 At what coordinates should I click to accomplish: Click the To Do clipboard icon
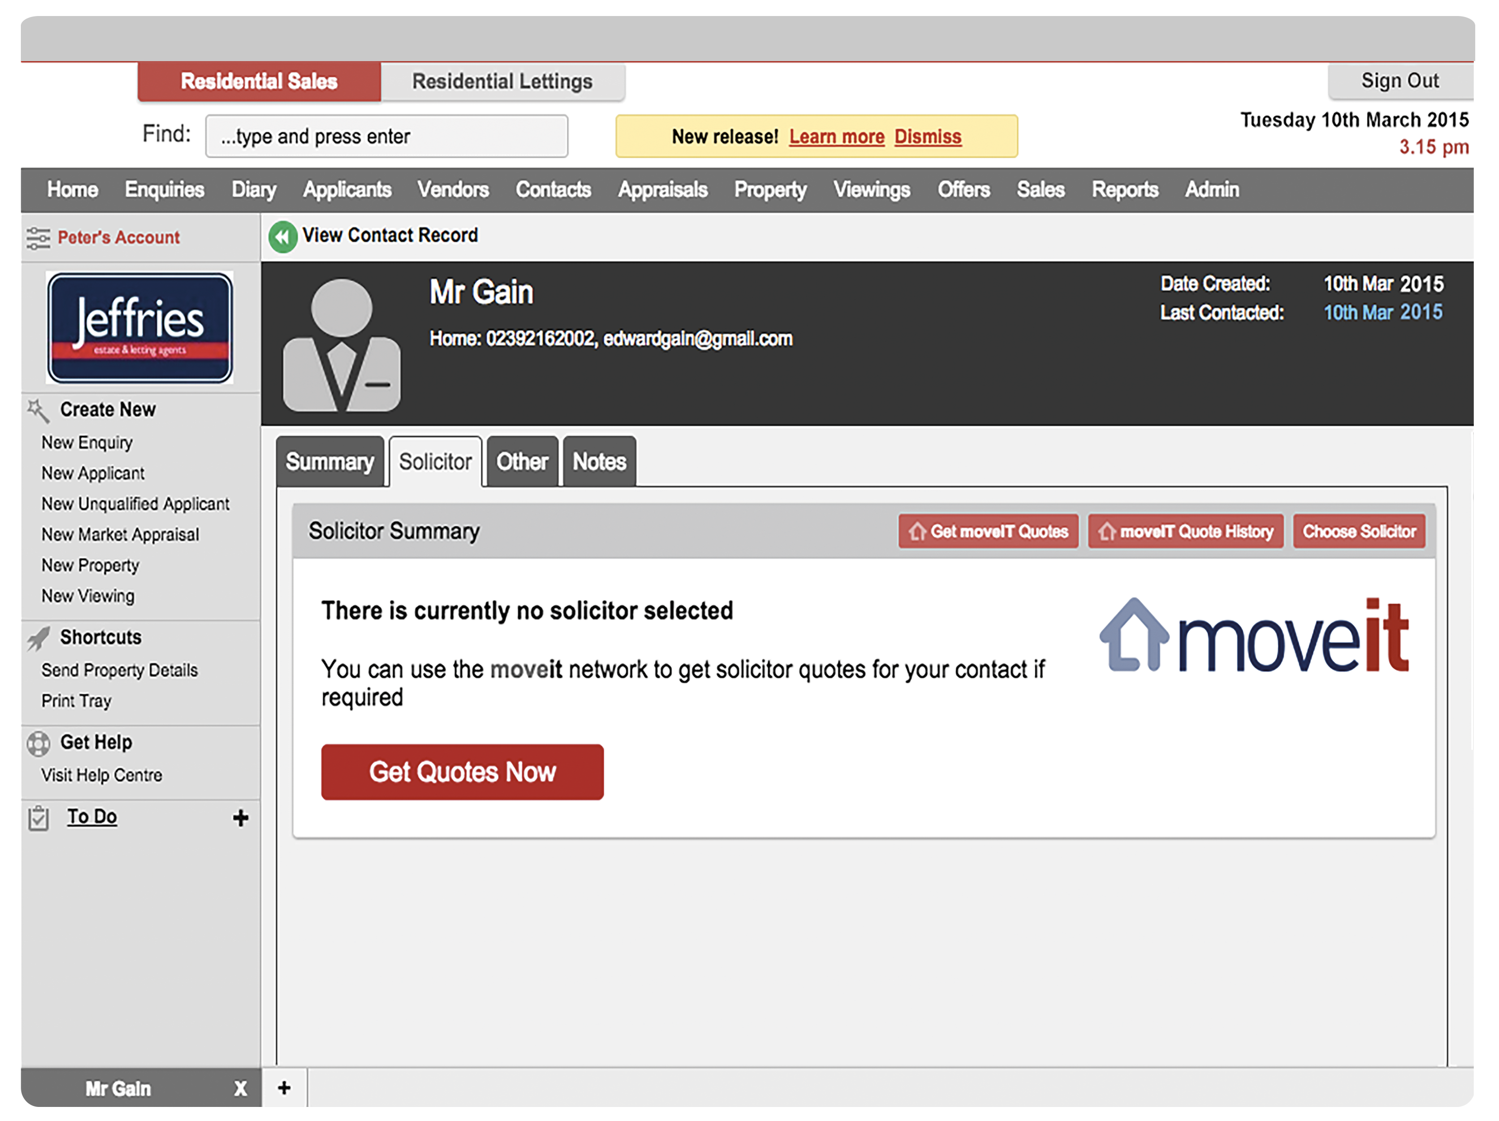pos(39,818)
